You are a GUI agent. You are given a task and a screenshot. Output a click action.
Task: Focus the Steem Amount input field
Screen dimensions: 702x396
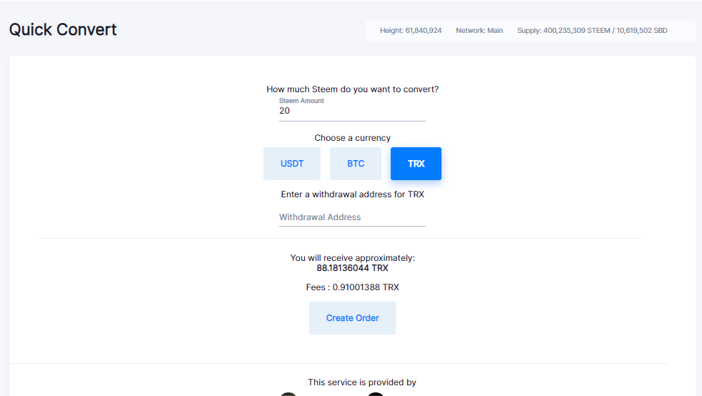352,111
